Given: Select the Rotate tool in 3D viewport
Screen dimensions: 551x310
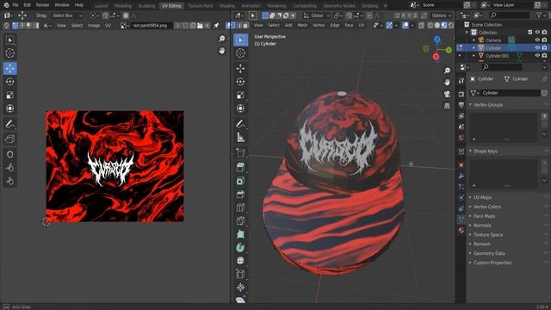Looking at the screenshot, I should [240, 82].
